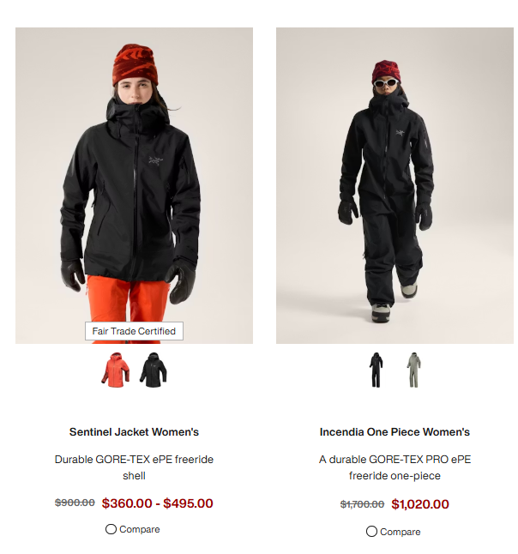
Task: Click the Incendia One Piece model photo
Action: pos(395,185)
